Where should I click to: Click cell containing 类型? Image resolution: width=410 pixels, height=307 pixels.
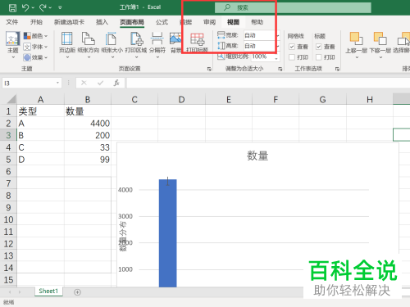pos(40,111)
